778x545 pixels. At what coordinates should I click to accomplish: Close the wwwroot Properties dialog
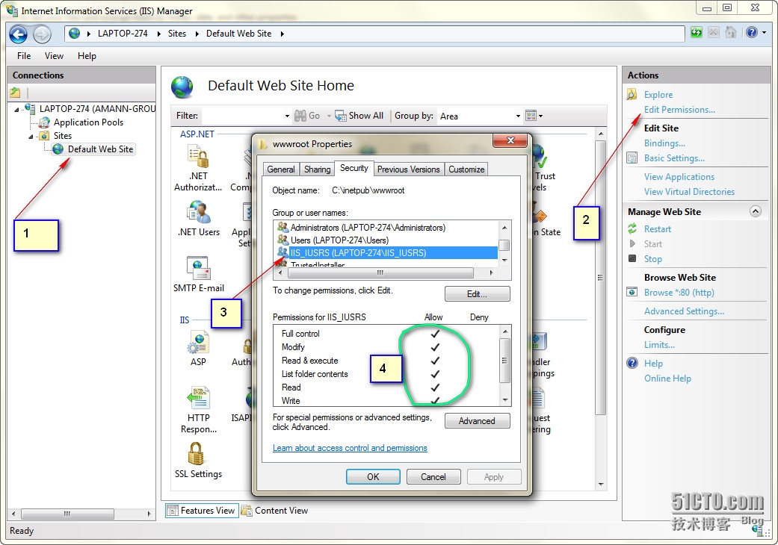coord(510,140)
